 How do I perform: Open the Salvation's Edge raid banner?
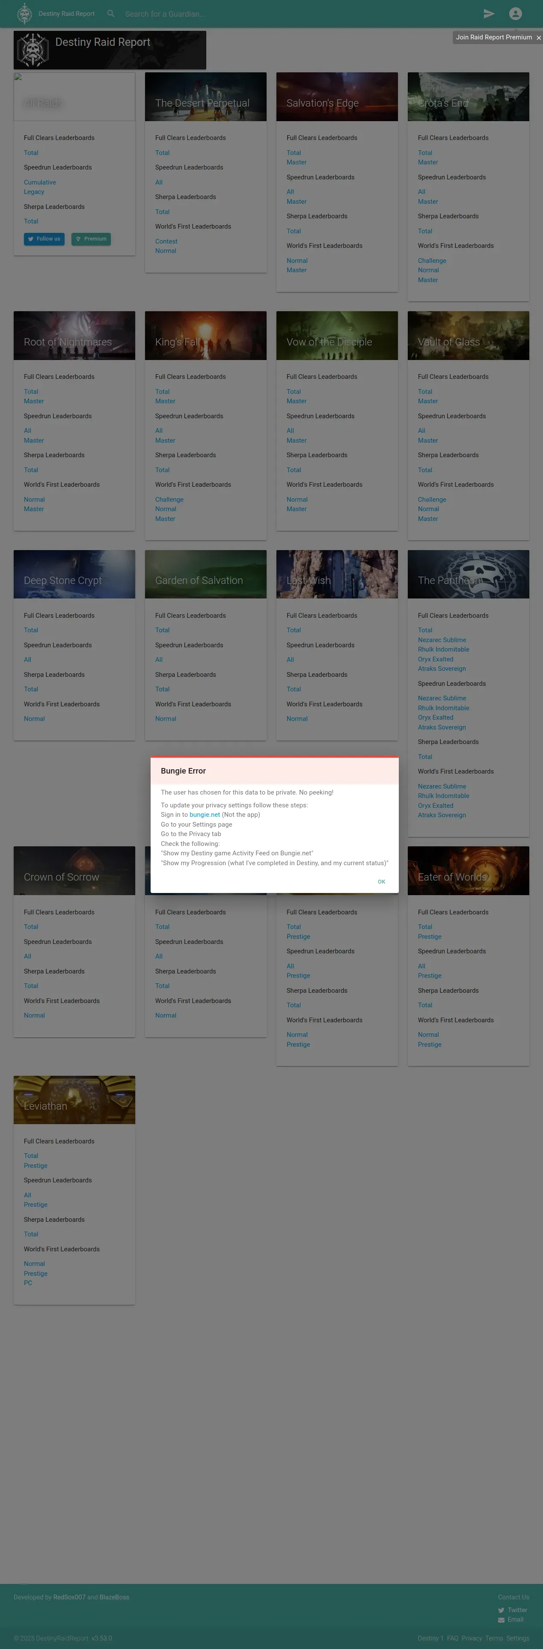(x=337, y=97)
